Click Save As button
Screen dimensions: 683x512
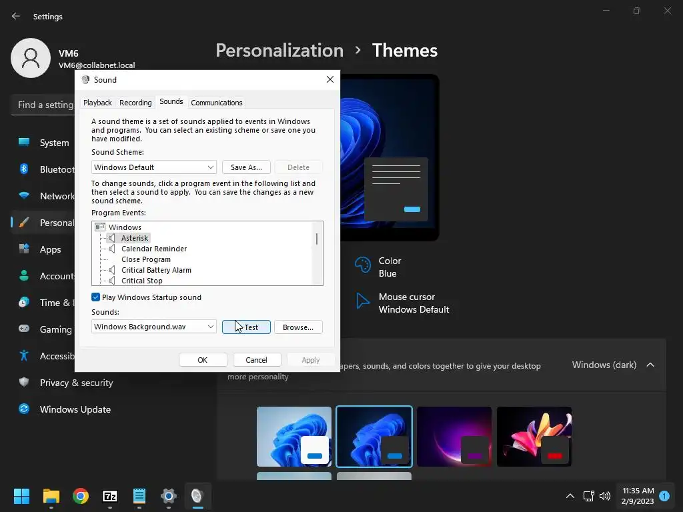(x=246, y=167)
